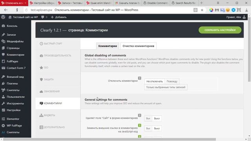Image resolution: width=251 pixels, height=141 pixels.
Task: Open the 'Дополнительно' Clearfy section
Action: click(x=58, y=127)
